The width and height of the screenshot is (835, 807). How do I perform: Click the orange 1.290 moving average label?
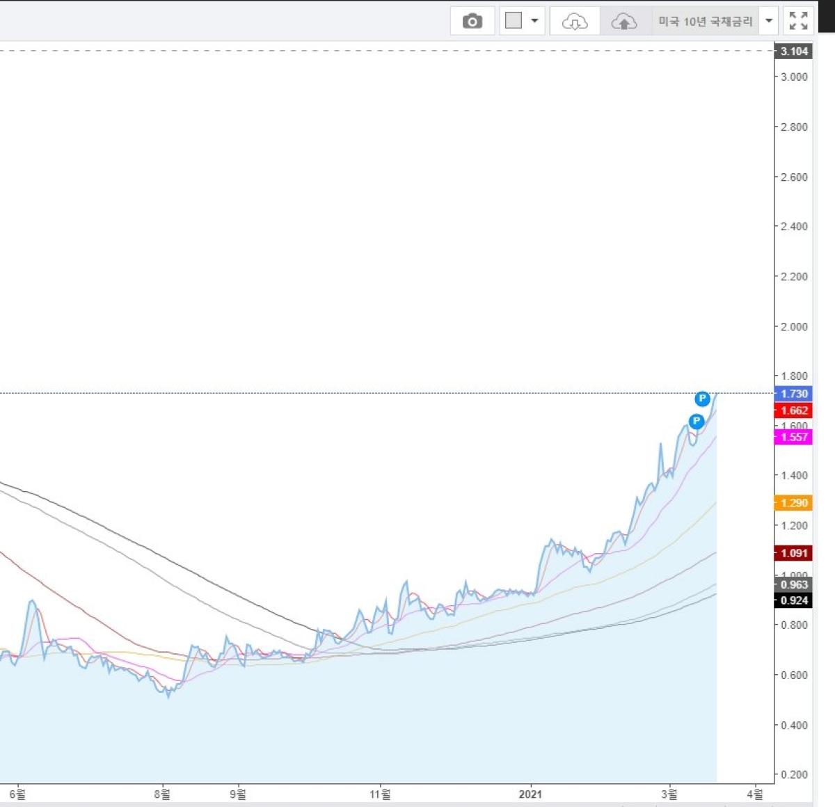793,503
